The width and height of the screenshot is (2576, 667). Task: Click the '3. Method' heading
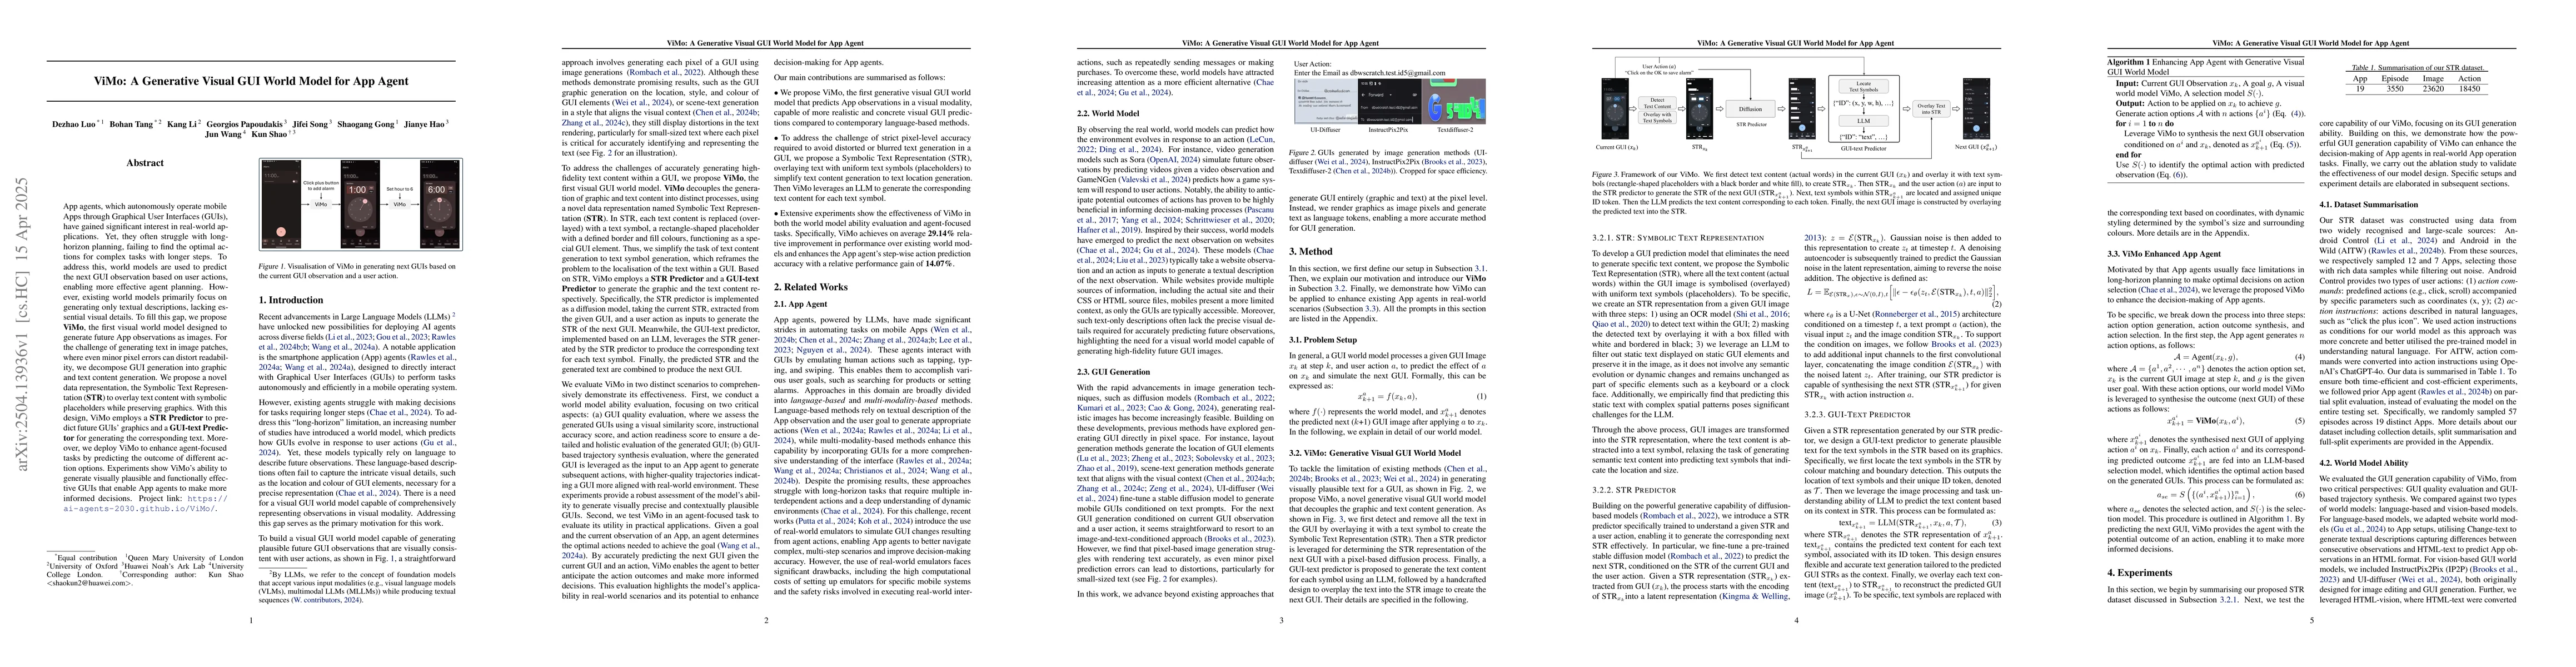click(1310, 251)
